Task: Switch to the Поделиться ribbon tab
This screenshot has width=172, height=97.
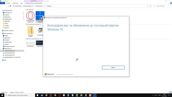Action: point(15,3)
